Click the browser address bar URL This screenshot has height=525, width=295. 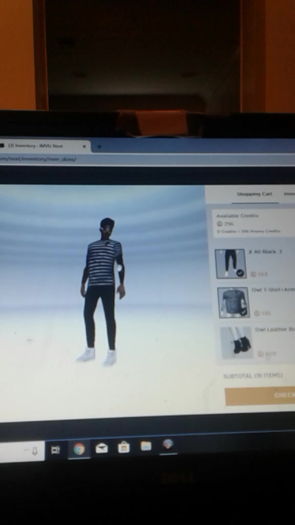point(38,159)
